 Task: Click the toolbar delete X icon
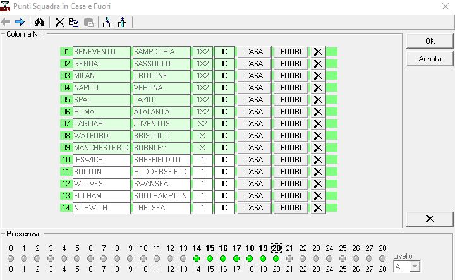point(59,22)
